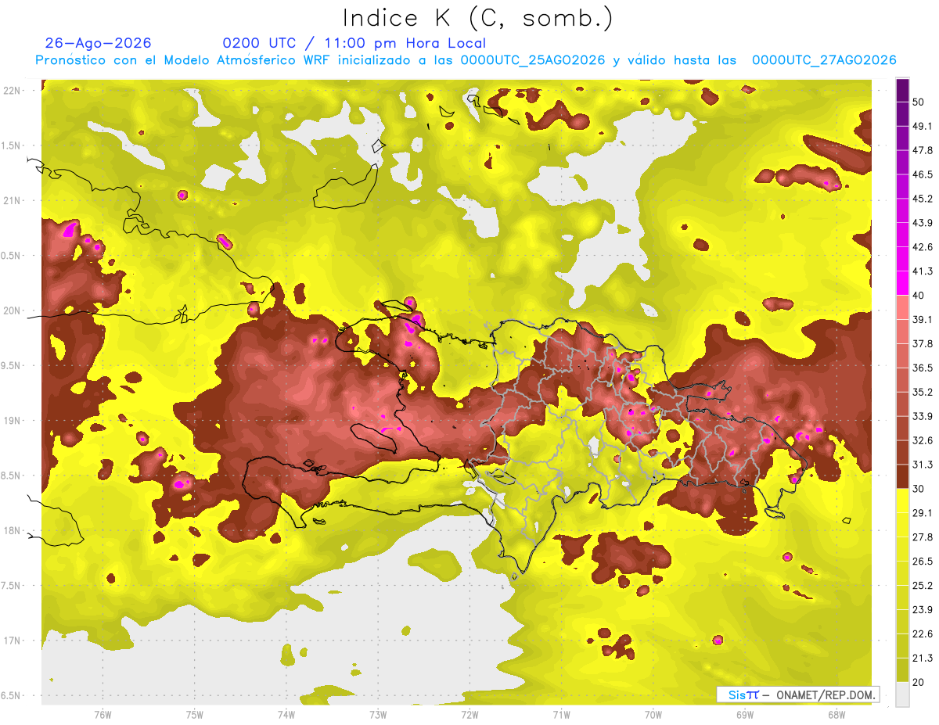The height and width of the screenshot is (725, 939).
Task: Click the '20N' latitude axis label
Action: pyautogui.click(x=13, y=310)
